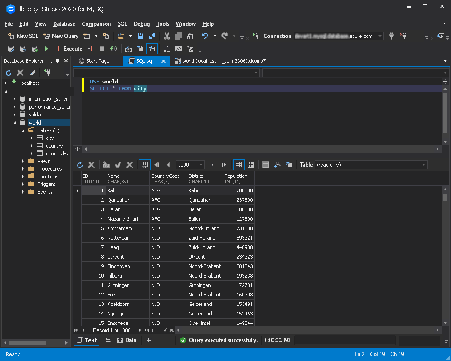Collapse the world database node

(x=14, y=123)
